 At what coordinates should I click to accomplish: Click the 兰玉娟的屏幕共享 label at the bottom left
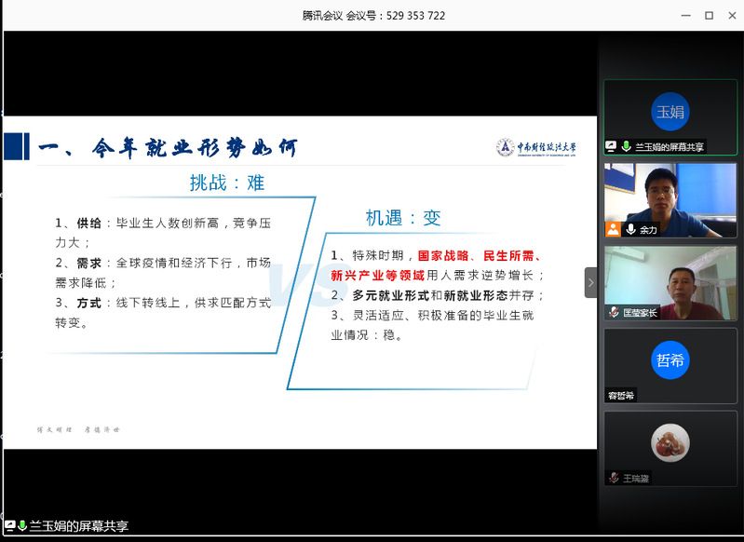click(x=78, y=526)
